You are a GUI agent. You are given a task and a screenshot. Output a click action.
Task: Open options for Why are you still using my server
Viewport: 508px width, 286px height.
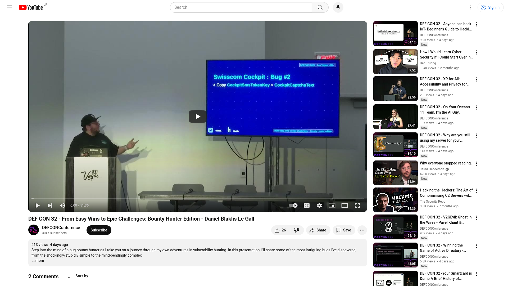coord(477,136)
